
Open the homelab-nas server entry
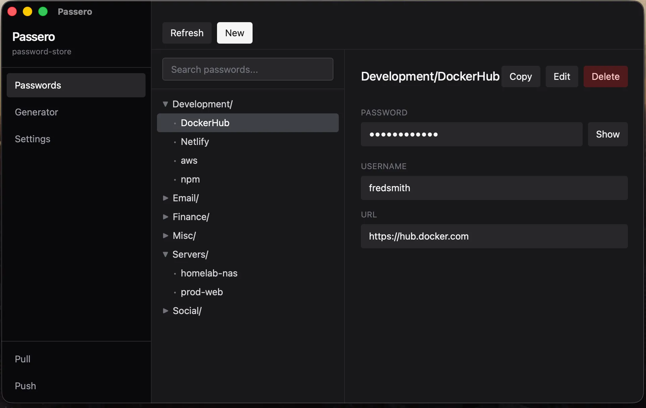[x=209, y=273]
